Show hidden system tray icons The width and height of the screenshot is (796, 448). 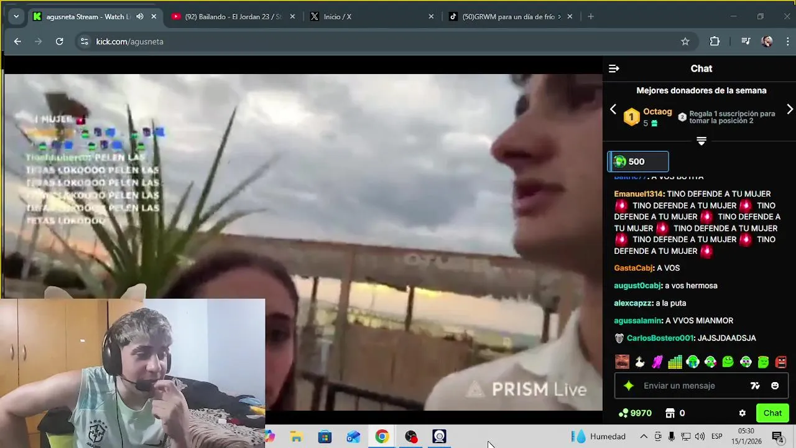(x=644, y=437)
